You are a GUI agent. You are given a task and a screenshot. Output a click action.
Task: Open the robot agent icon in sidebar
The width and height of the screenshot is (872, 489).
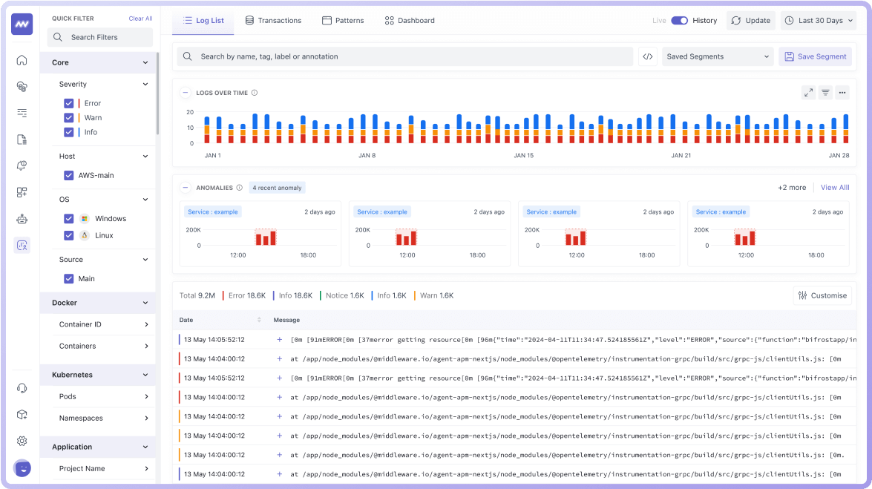(x=22, y=219)
